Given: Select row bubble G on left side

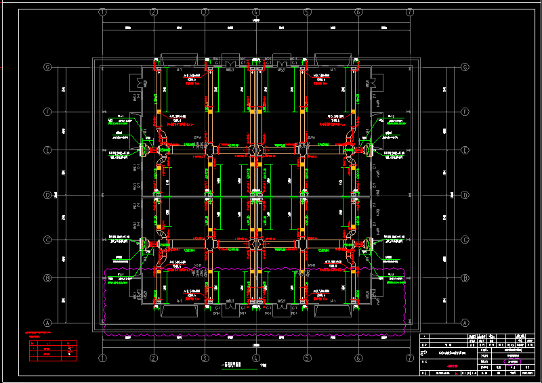Looking at the screenshot, I should click(48, 68).
